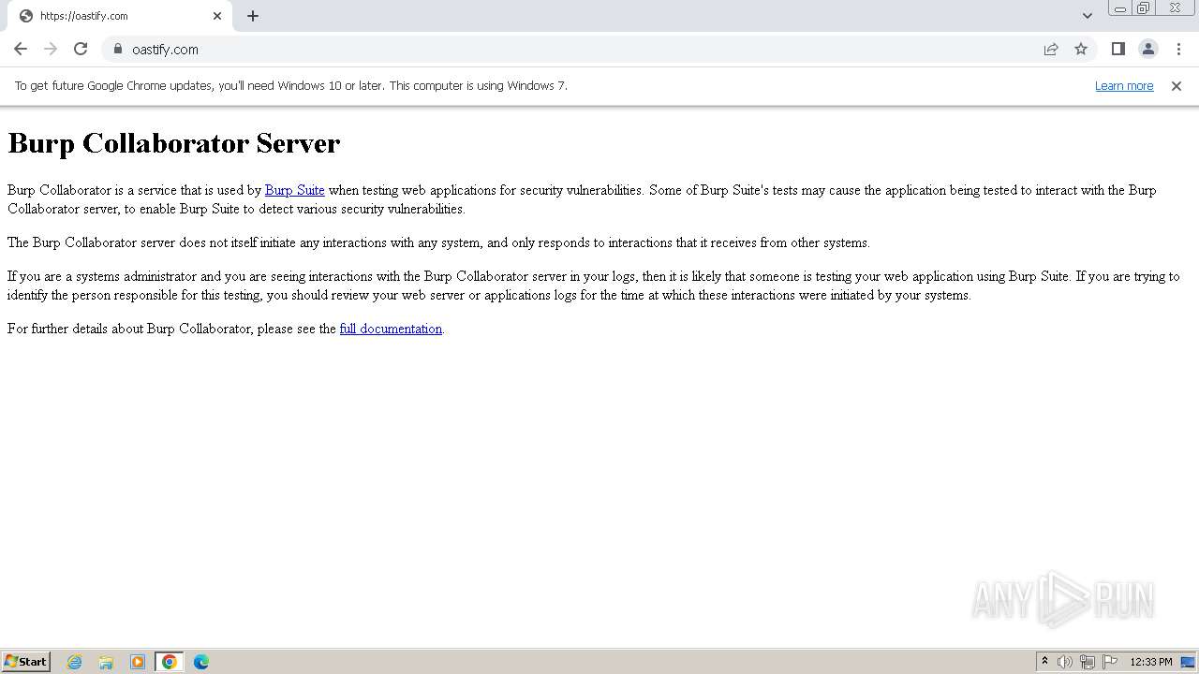The height and width of the screenshot is (674, 1199).
Task: Open Action Center flag icon
Action: tap(1110, 662)
